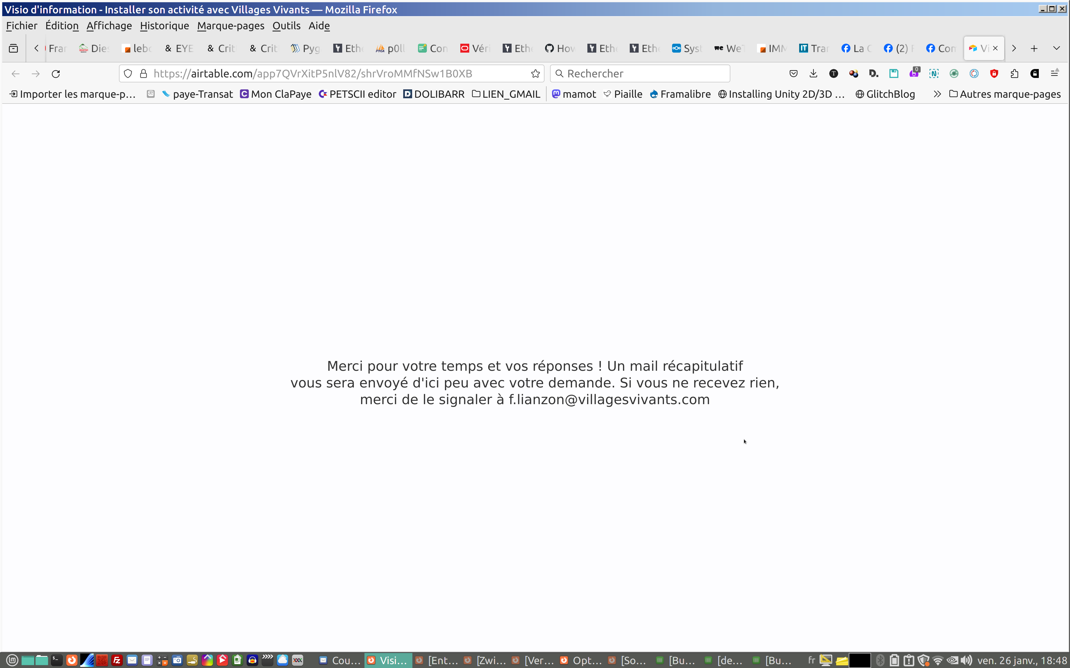1070x668 pixels.
Task: Open the tracking protection shield
Action: pos(128,74)
